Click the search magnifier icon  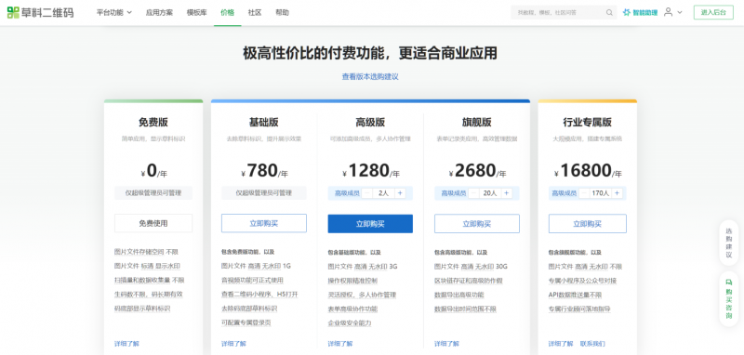(x=609, y=13)
